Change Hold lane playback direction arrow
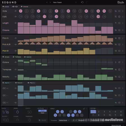 tap(15, 17)
